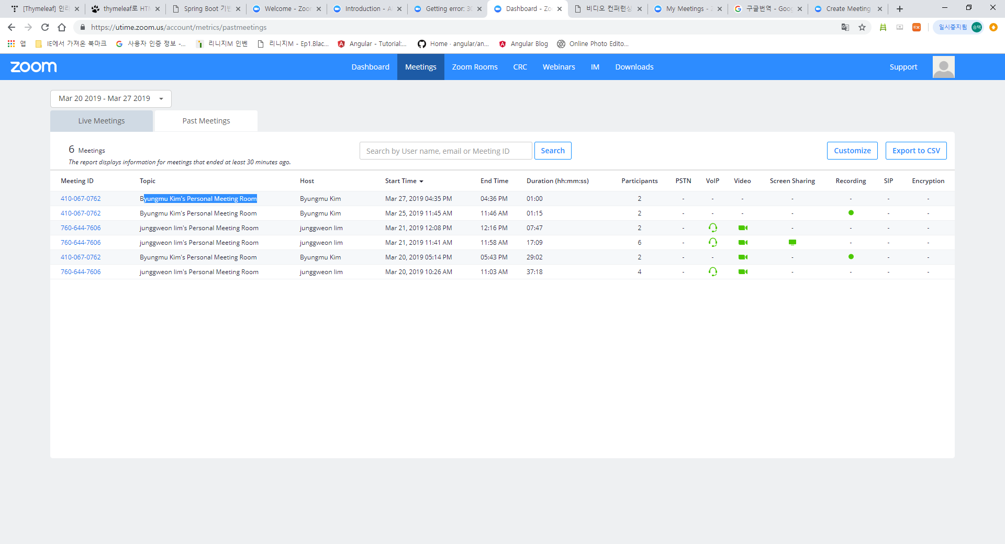Click the VoIP headset icon for the 12:08 PM meeting
The image size is (1005, 544).
[712, 228]
